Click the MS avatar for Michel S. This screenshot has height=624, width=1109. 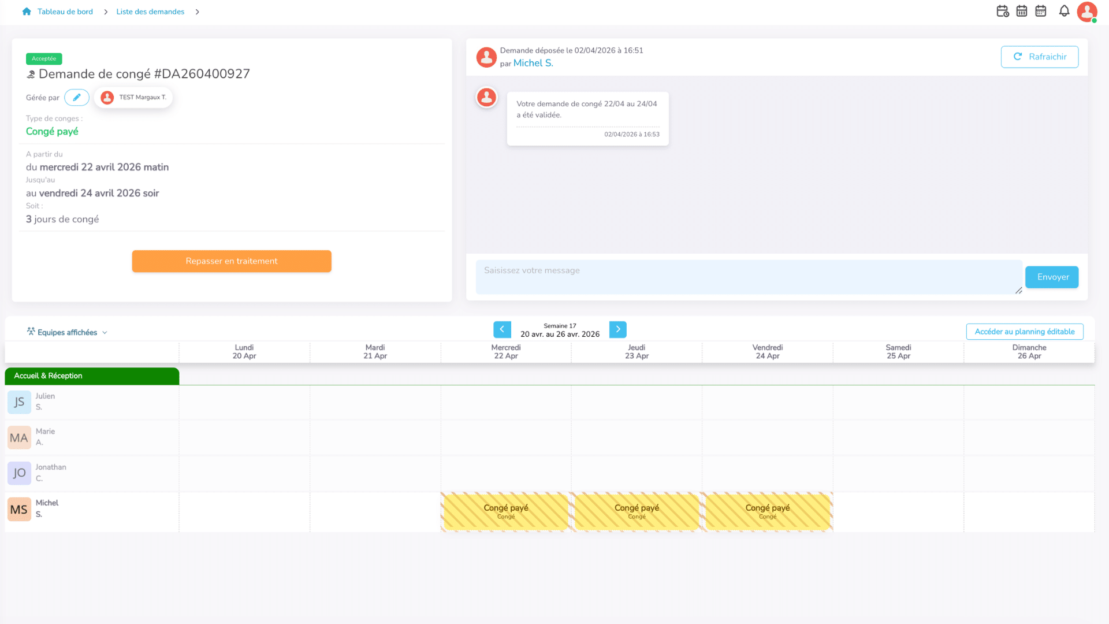19,510
